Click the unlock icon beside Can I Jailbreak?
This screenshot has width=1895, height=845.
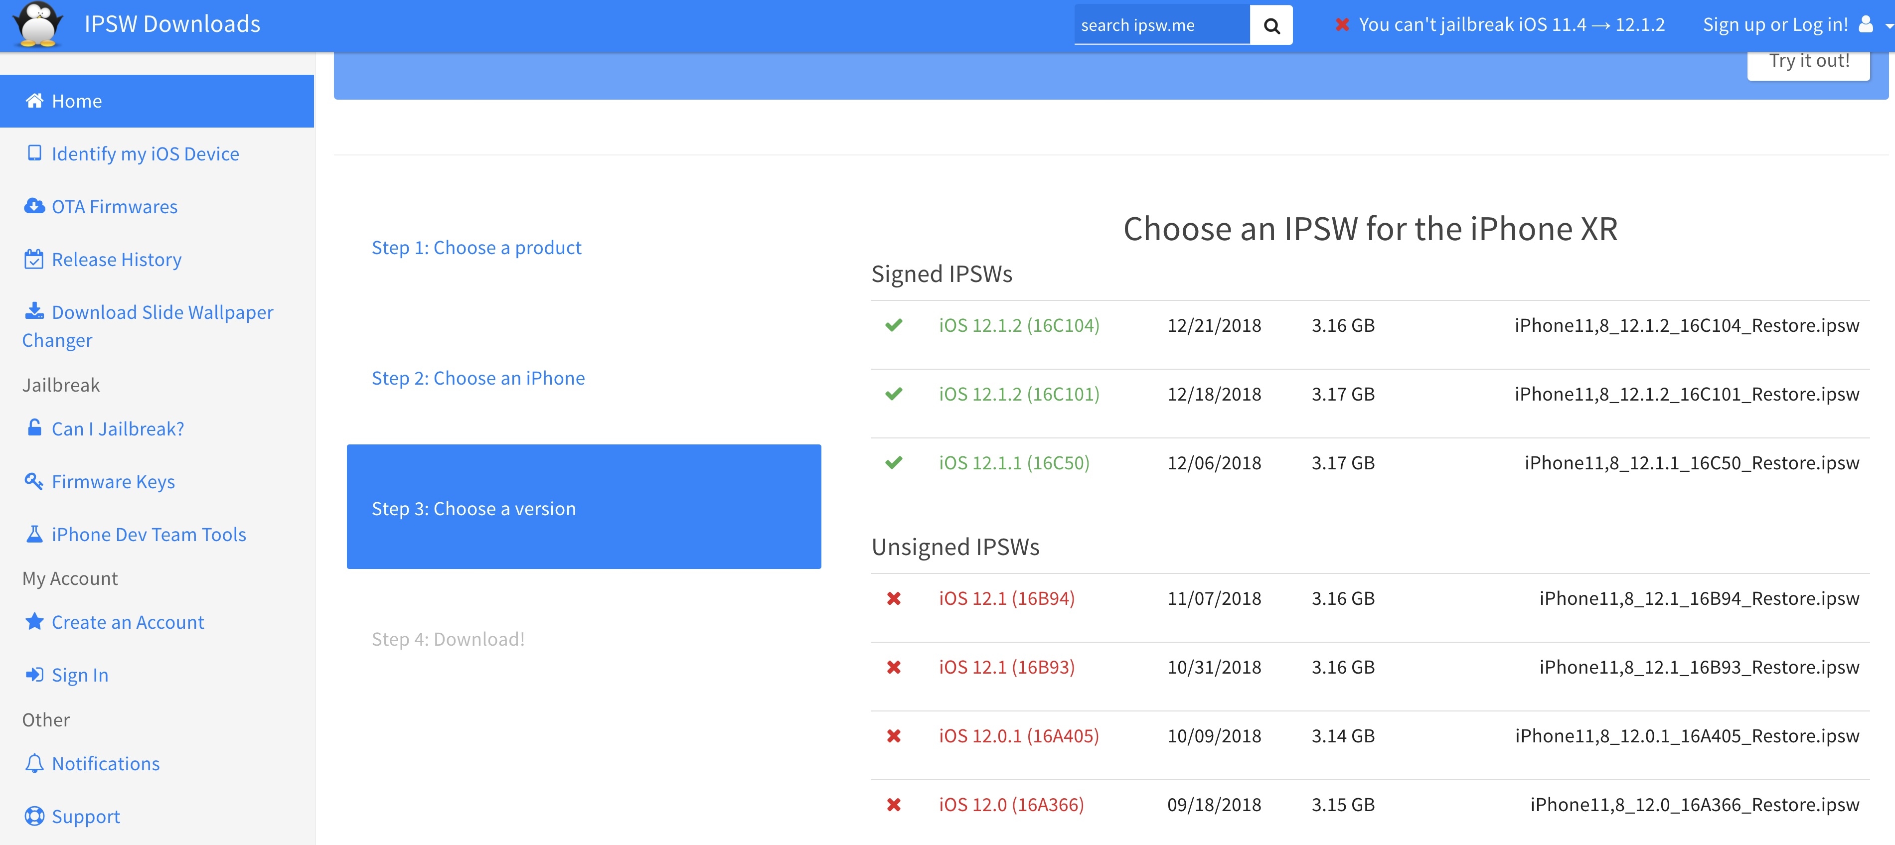click(x=34, y=427)
